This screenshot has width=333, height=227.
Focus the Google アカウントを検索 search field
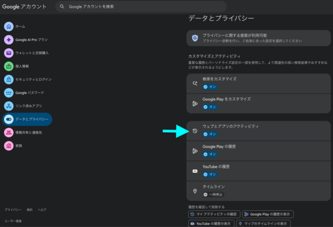(141, 7)
